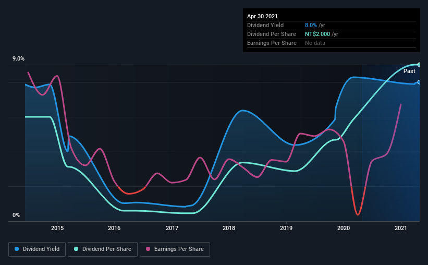
Task: Toggle the Dividend Per Share legend button
Action: 103,249
